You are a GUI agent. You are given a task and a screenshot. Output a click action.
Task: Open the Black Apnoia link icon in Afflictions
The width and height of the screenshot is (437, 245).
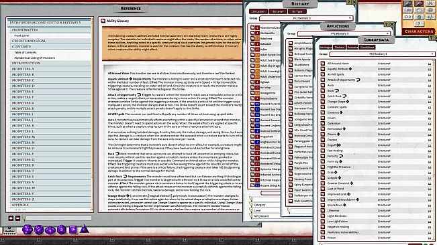(291, 60)
